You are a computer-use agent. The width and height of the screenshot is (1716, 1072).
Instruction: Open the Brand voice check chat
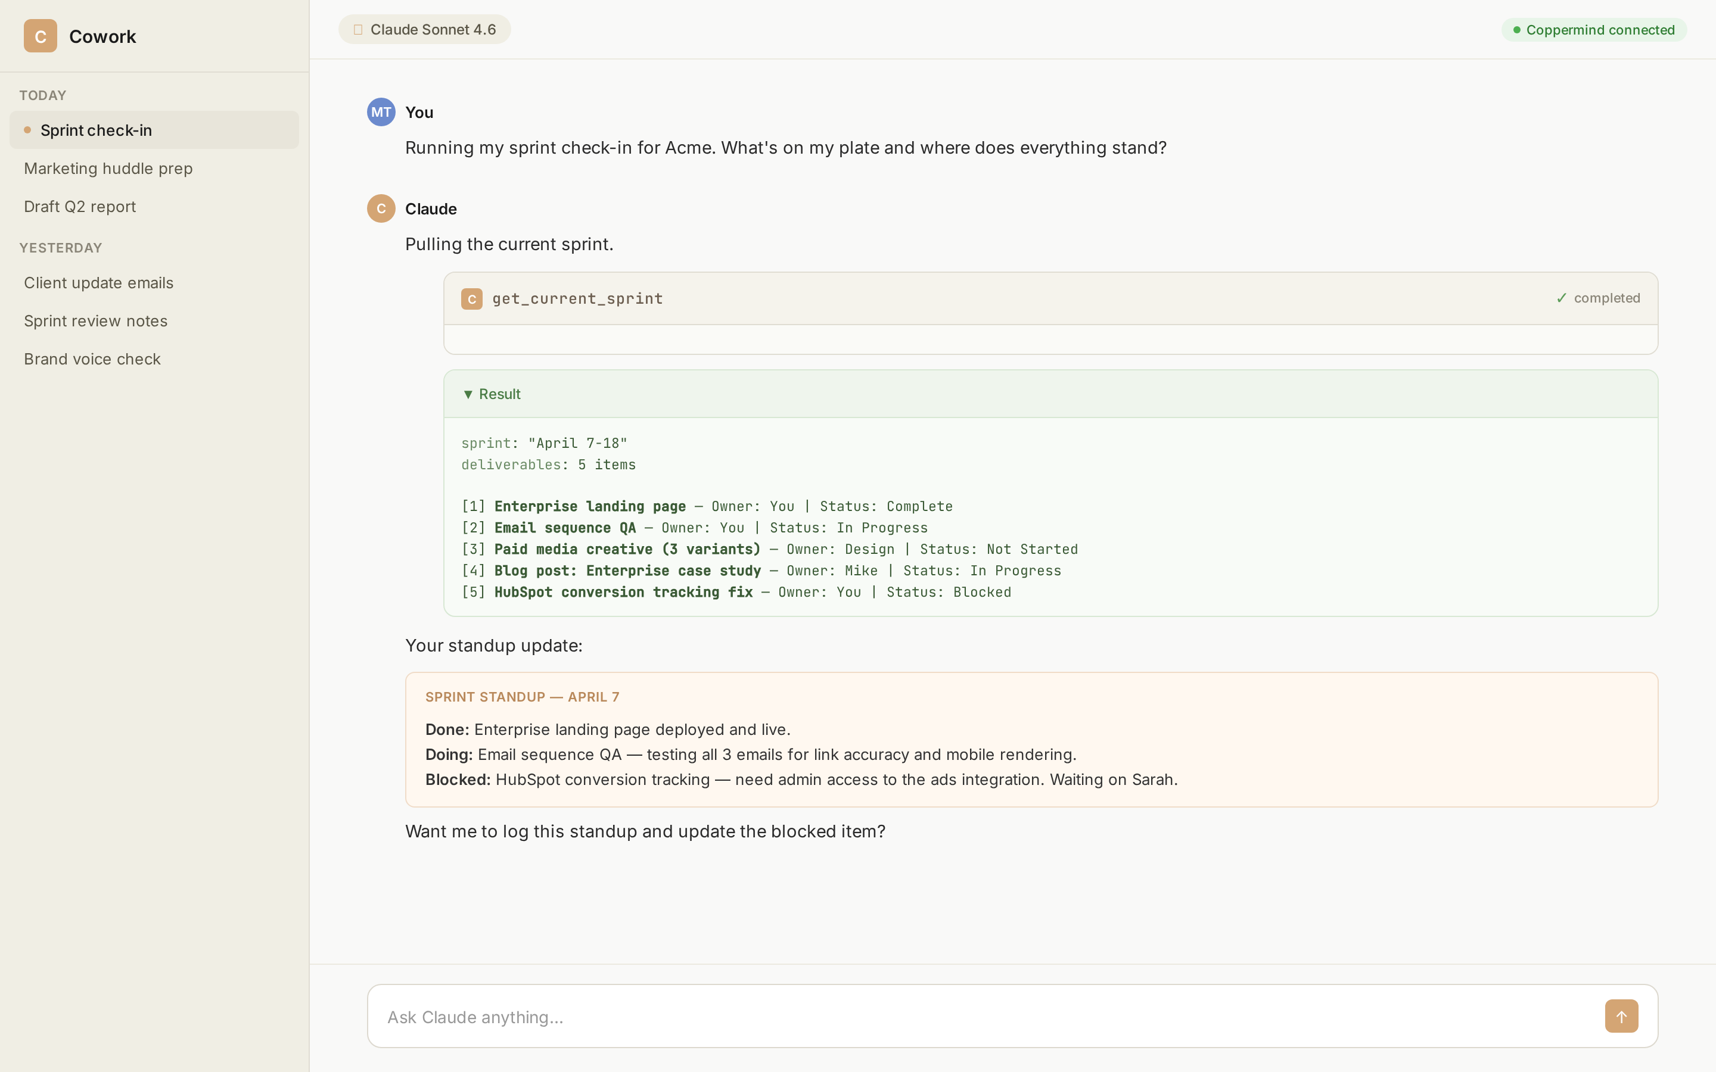click(154, 360)
